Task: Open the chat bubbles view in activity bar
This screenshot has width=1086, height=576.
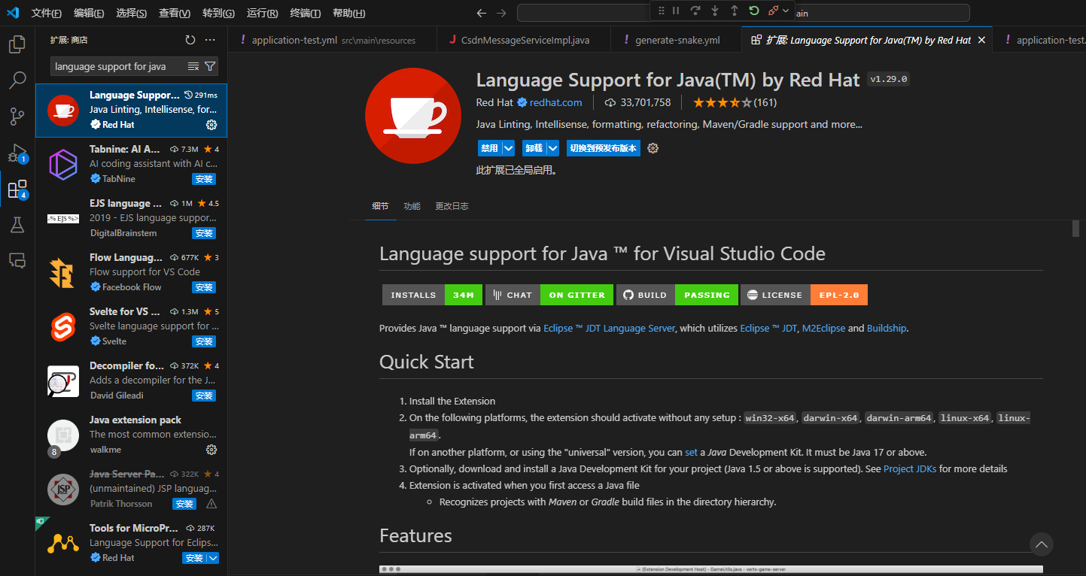Action: tap(17, 260)
